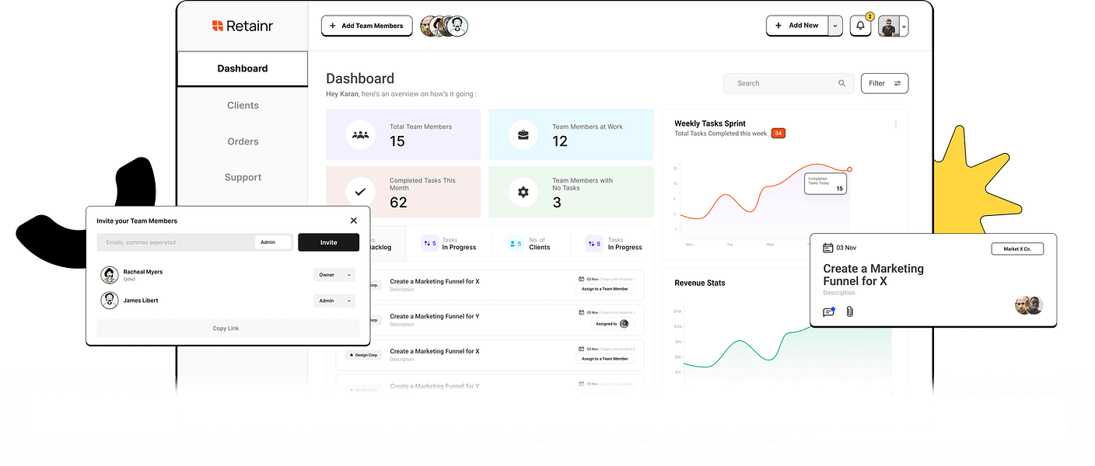
Task: Click the Team Members at Work briefcase icon
Action: tap(523, 134)
